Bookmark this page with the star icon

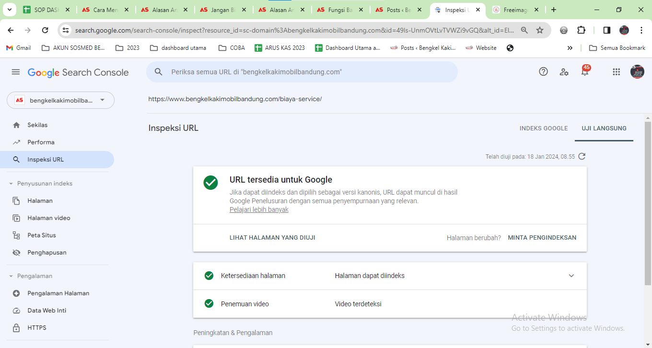point(540,30)
